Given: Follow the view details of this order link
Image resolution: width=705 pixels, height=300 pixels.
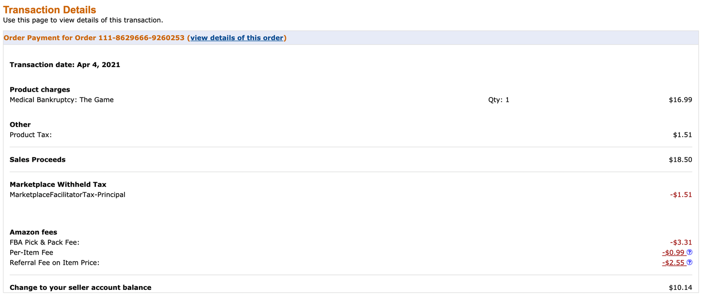Looking at the screenshot, I should click(x=237, y=38).
